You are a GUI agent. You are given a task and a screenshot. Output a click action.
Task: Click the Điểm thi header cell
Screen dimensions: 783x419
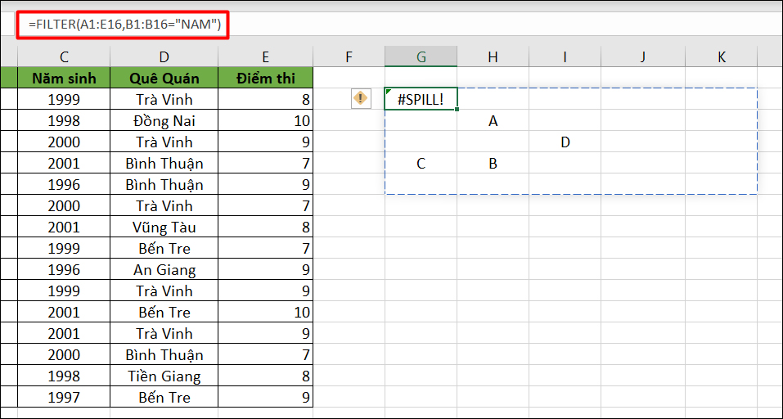(x=266, y=78)
